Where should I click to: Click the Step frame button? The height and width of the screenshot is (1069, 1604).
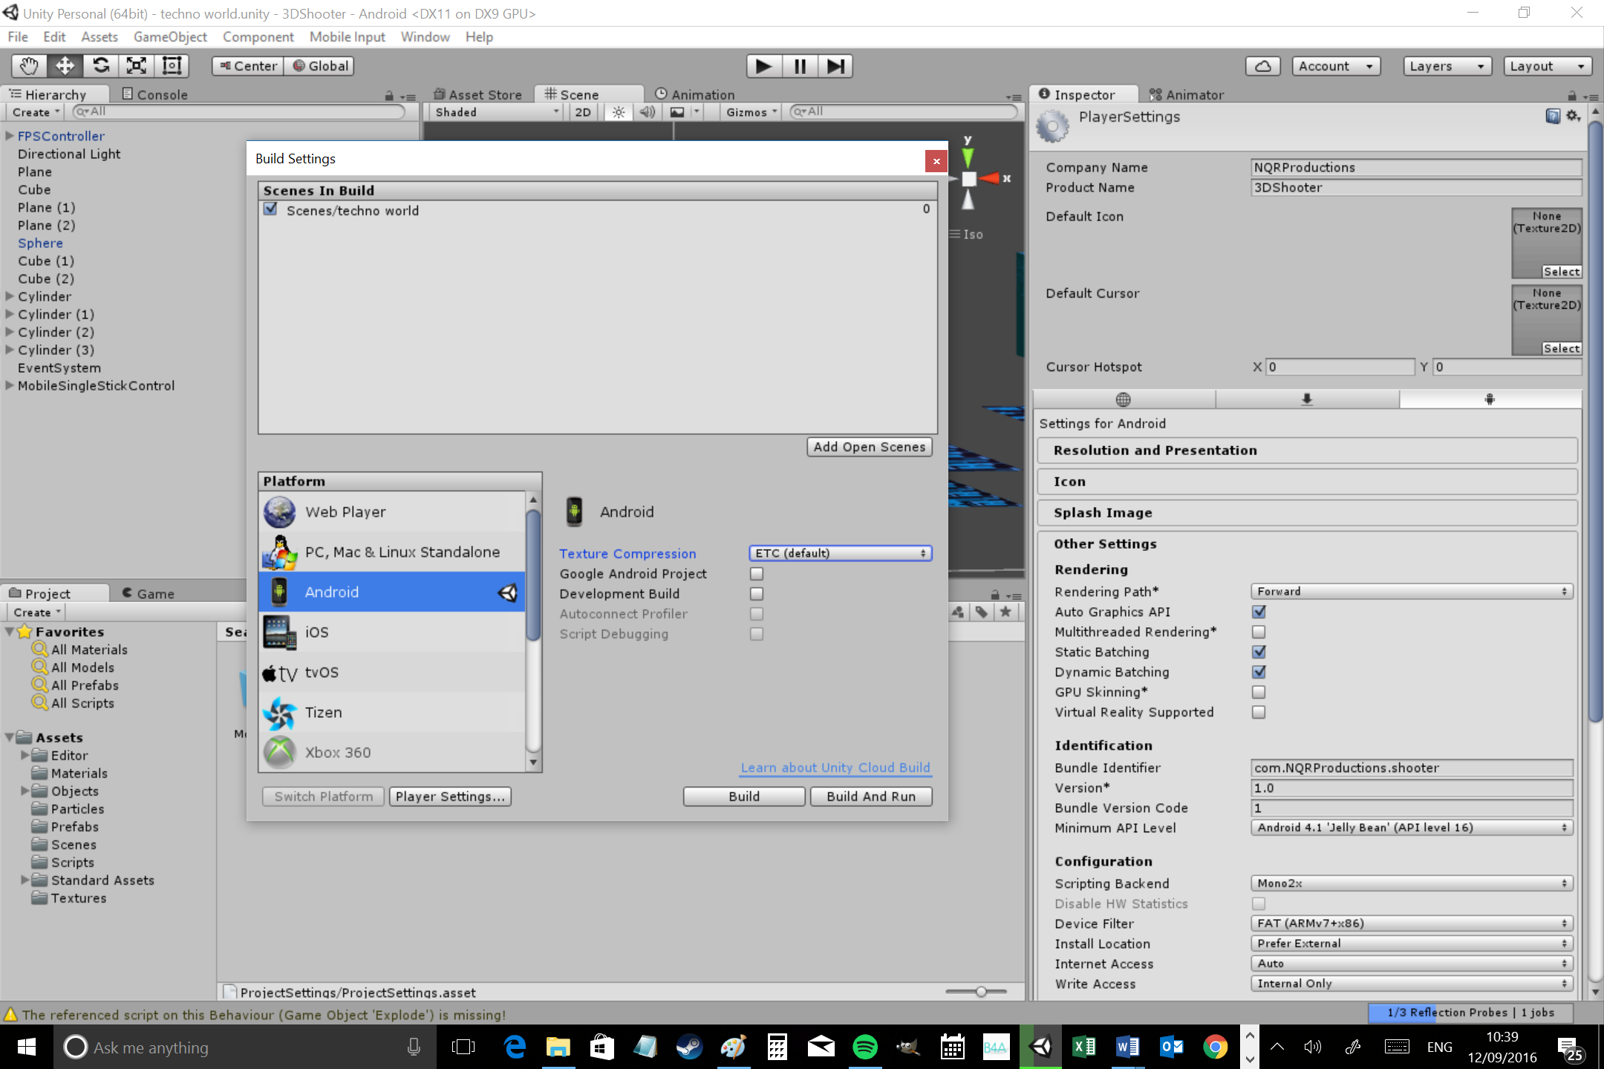835,66
